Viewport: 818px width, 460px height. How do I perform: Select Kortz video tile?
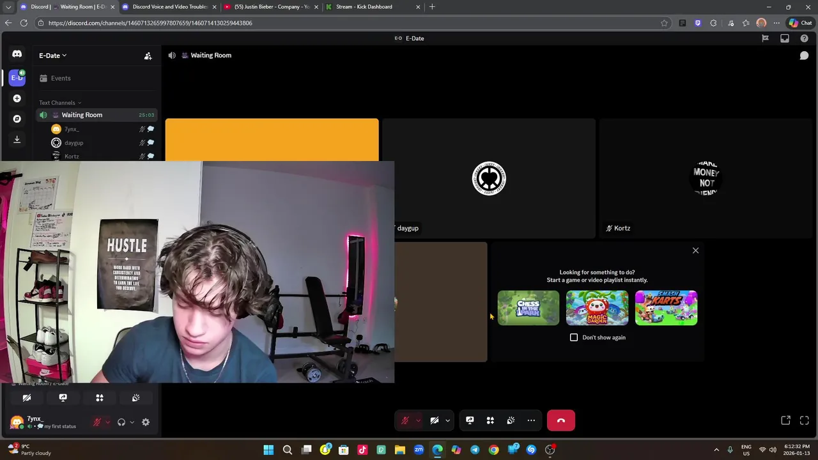click(706, 178)
